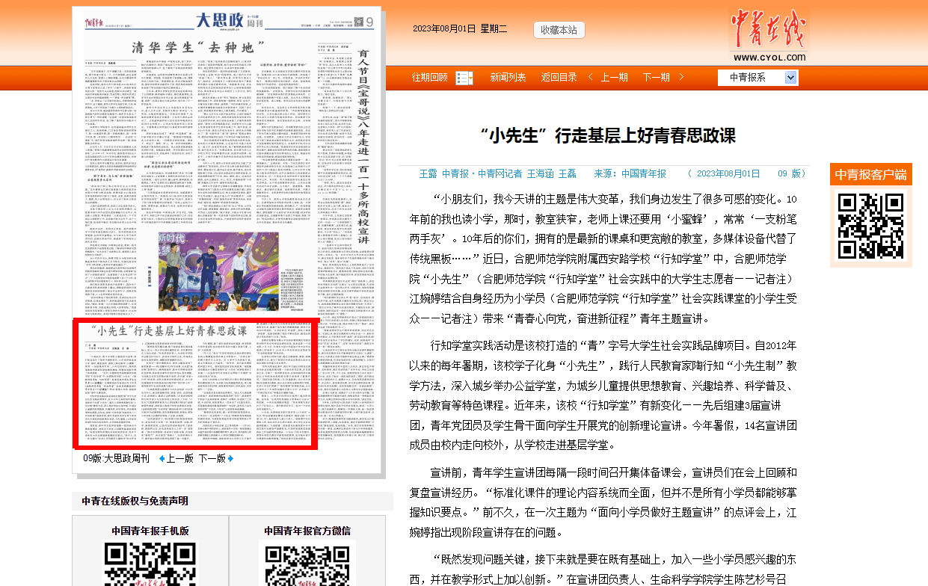Click the blue arrow beside 上一版
The width and height of the screenshot is (928, 586).
(x=162, y=459)
